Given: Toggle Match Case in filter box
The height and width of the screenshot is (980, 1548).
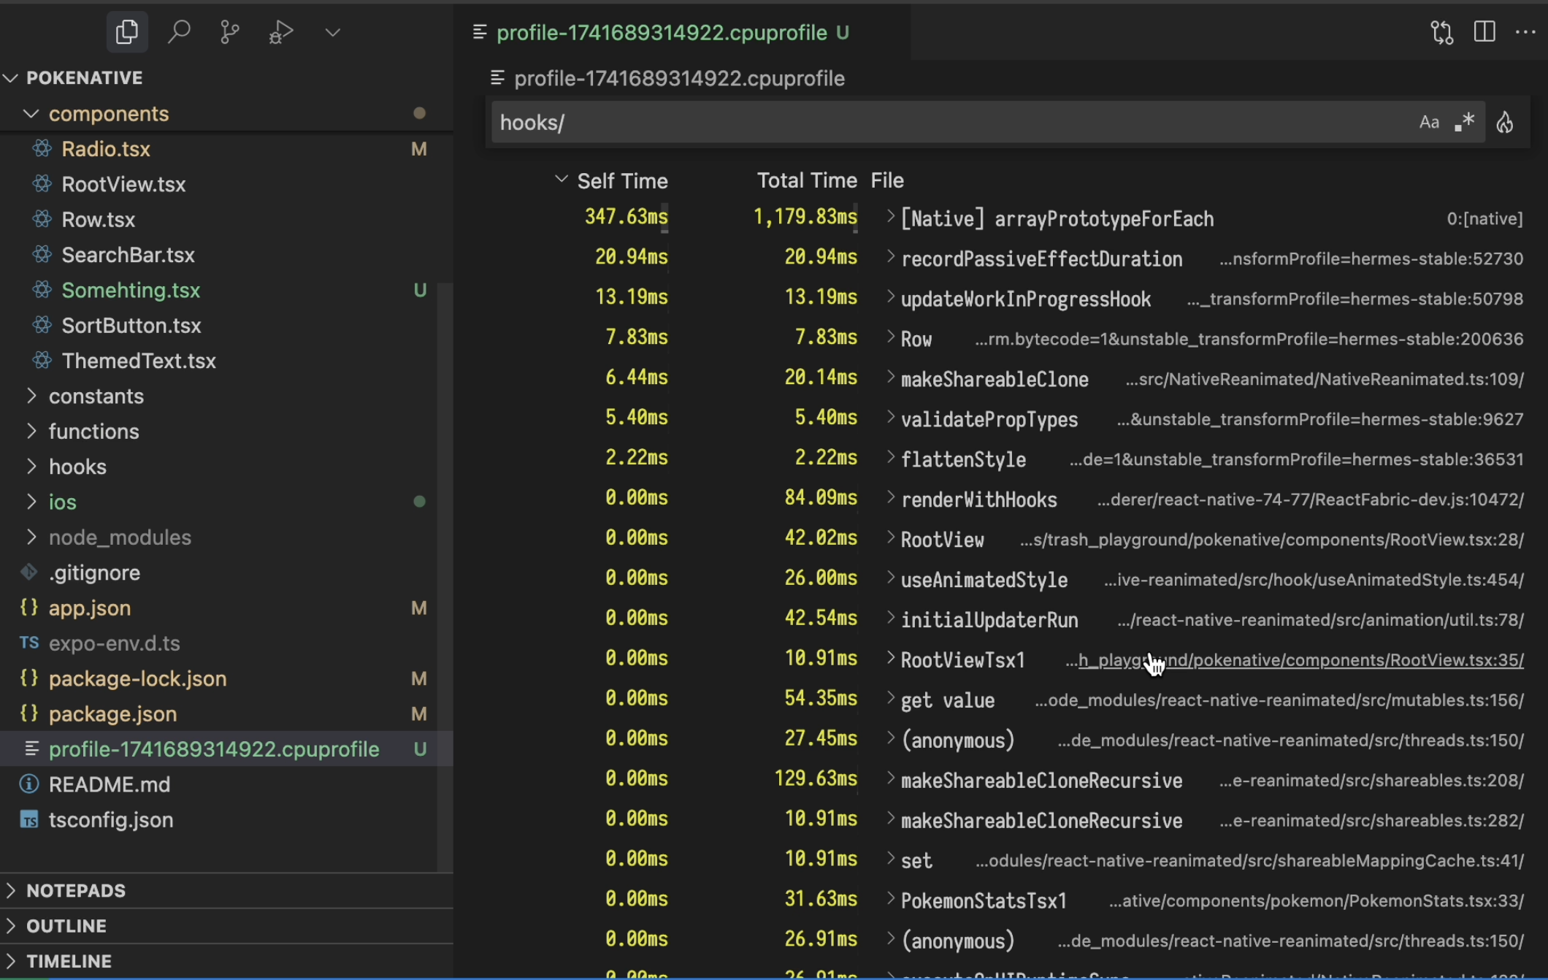Looking at the screenshot, I should point(1429,122).
